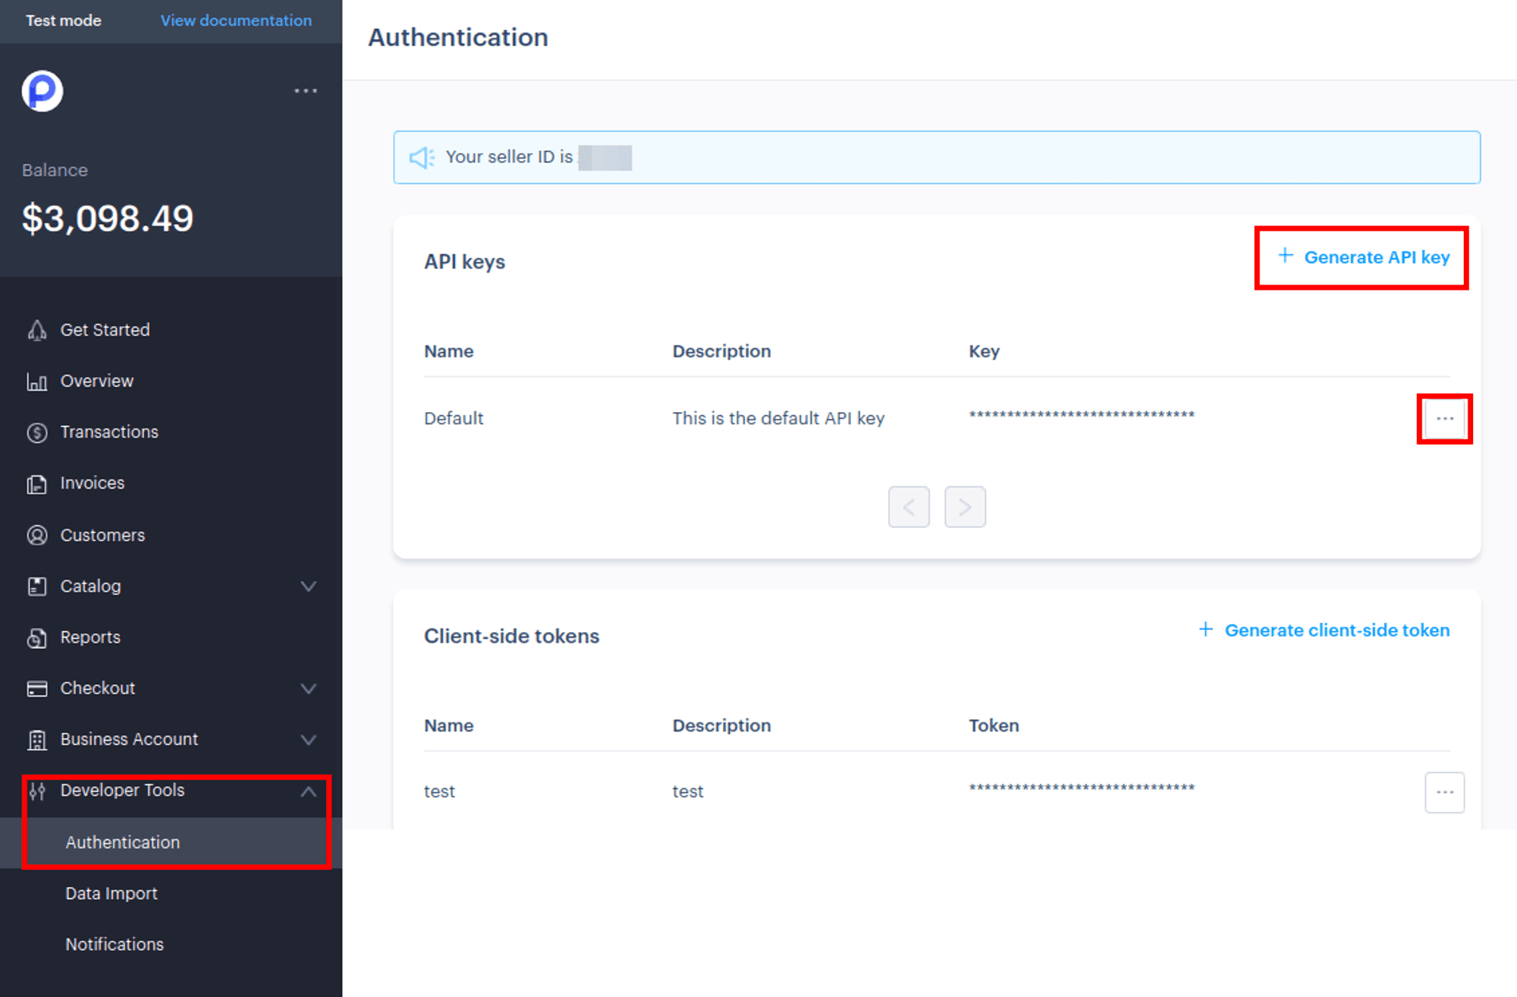Screen dimensions: 1517x997
Task: Open the Default API key options menu
Action: point(1444,419)
